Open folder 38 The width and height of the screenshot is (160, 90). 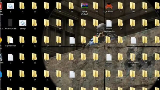click(83, 57)
